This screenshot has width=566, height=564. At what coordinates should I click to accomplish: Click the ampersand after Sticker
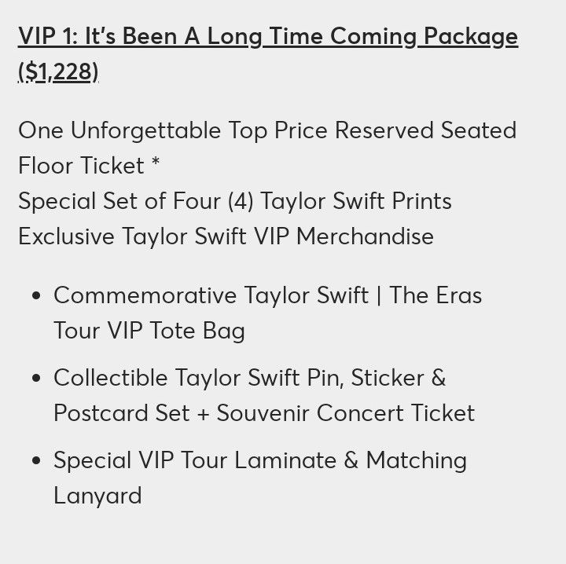pos(438,378)
